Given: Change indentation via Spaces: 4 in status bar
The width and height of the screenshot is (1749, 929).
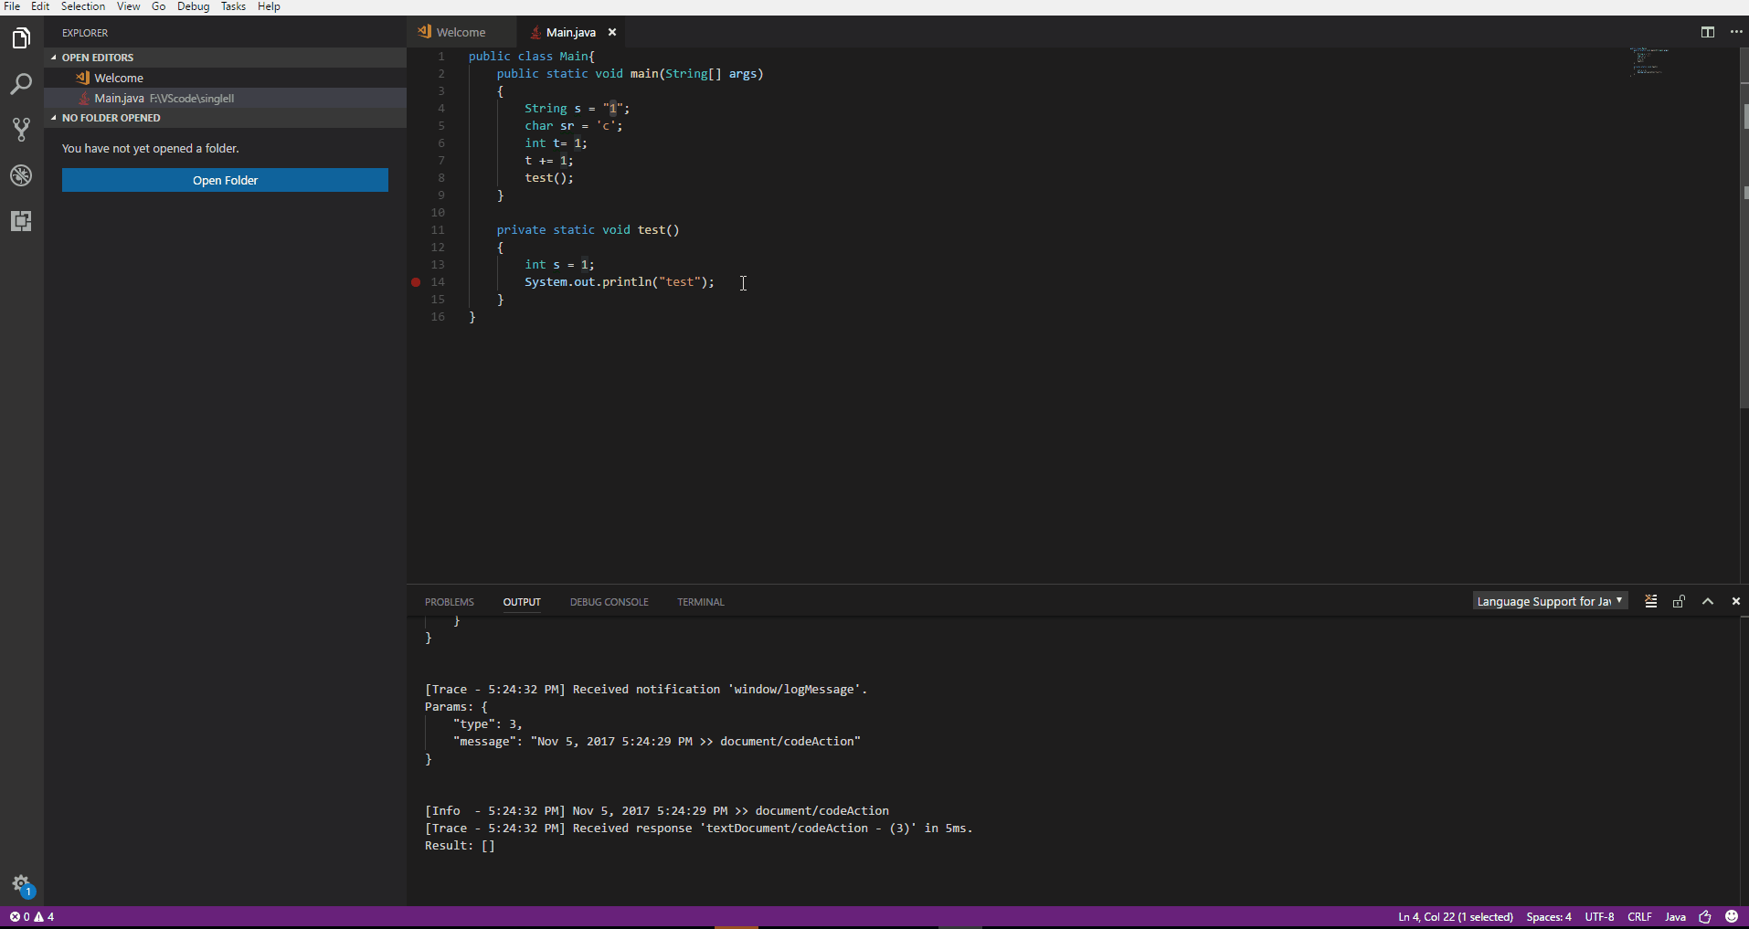Looking at the screenshot, I should 1549,916.
